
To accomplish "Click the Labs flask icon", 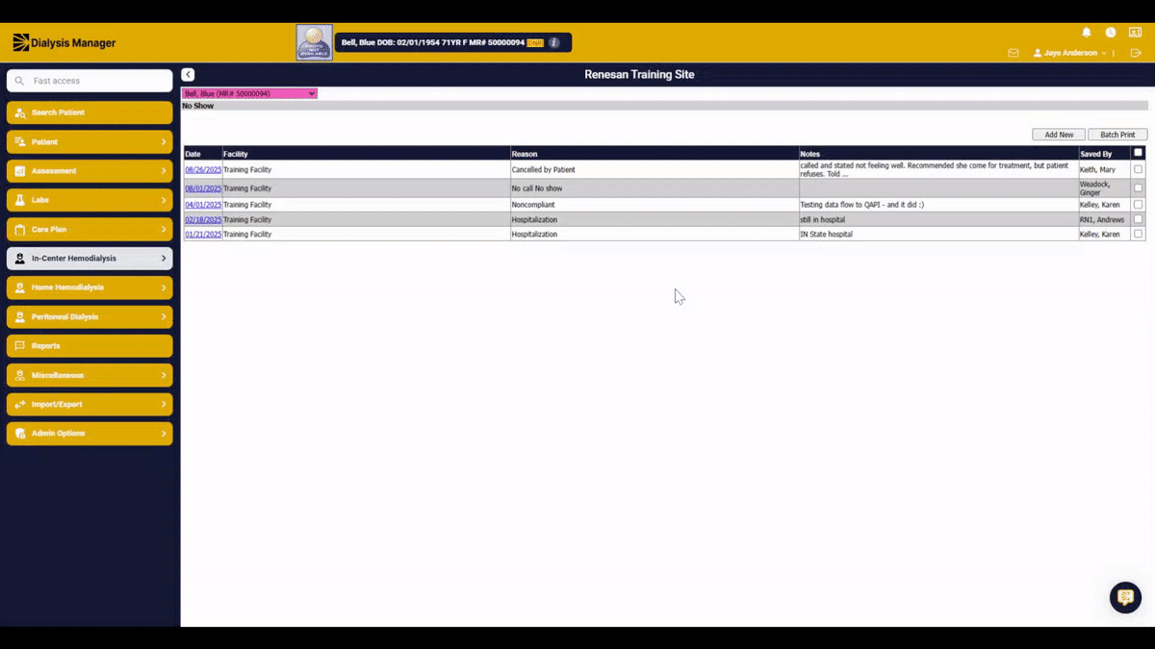I will click(20, 200).
